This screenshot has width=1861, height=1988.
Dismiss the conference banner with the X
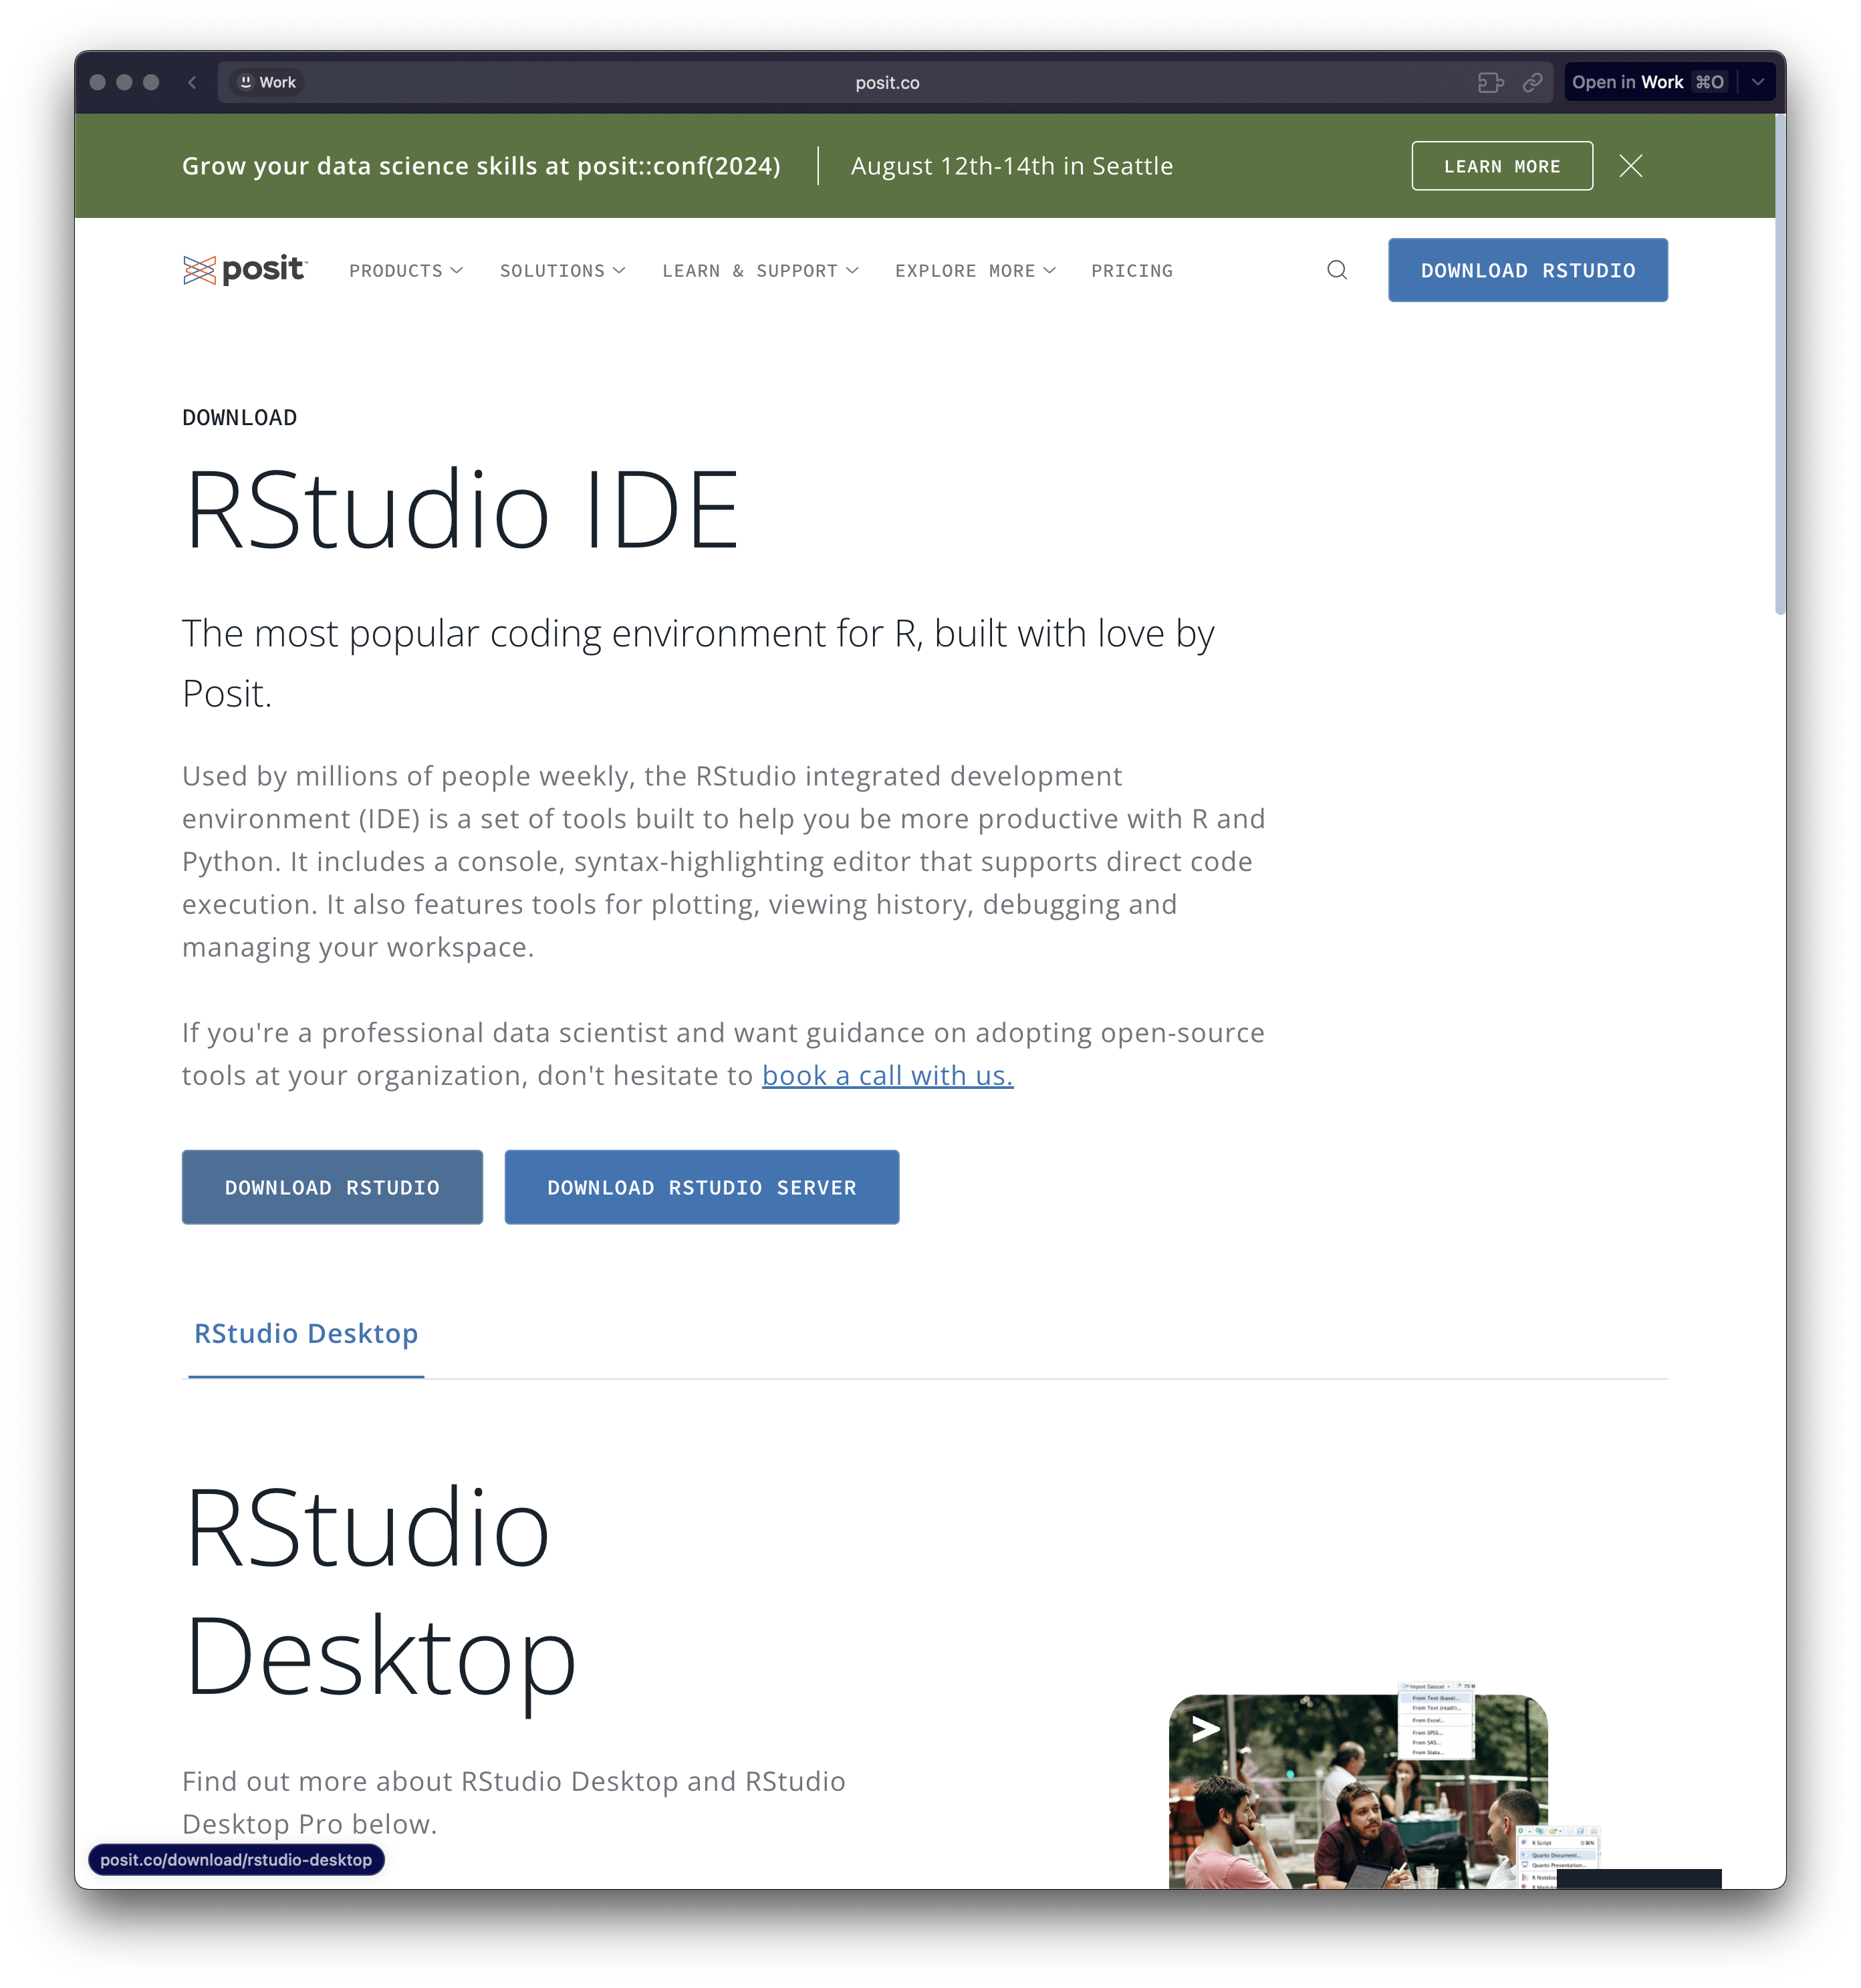1630,166
